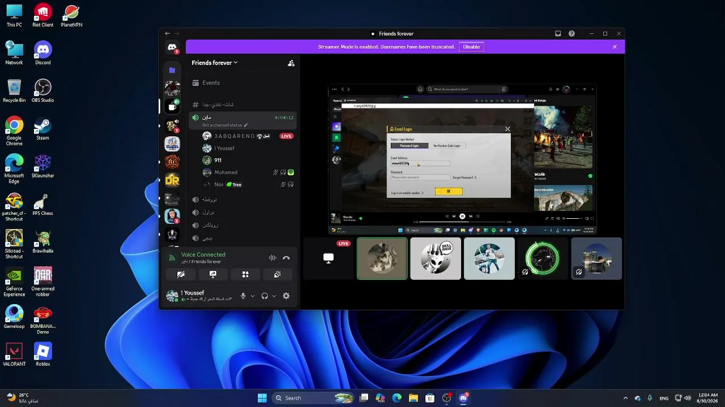Share your screen from the voice panel
The image size is (725, 407).
coord(213,274)
